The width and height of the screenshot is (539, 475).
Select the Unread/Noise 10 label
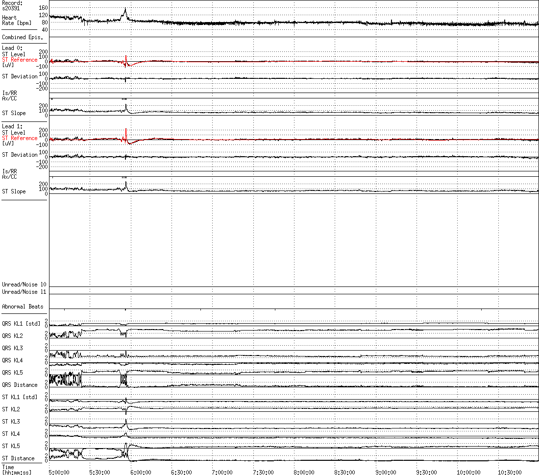tap(24, 285)
